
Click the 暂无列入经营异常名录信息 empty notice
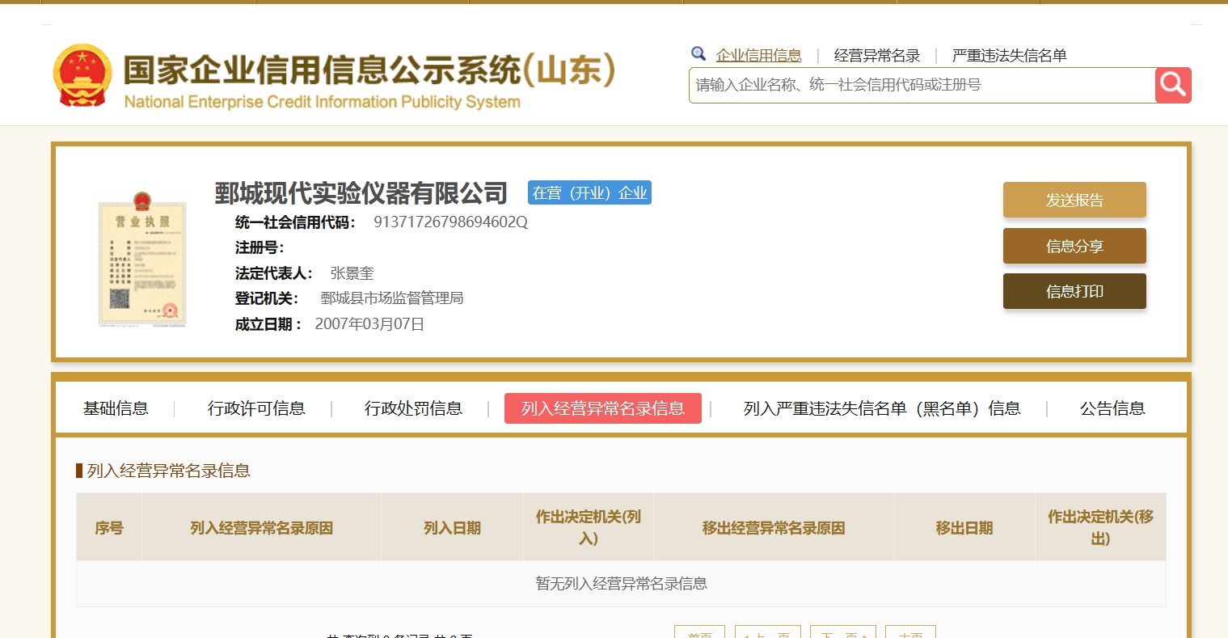pos(621,584)
